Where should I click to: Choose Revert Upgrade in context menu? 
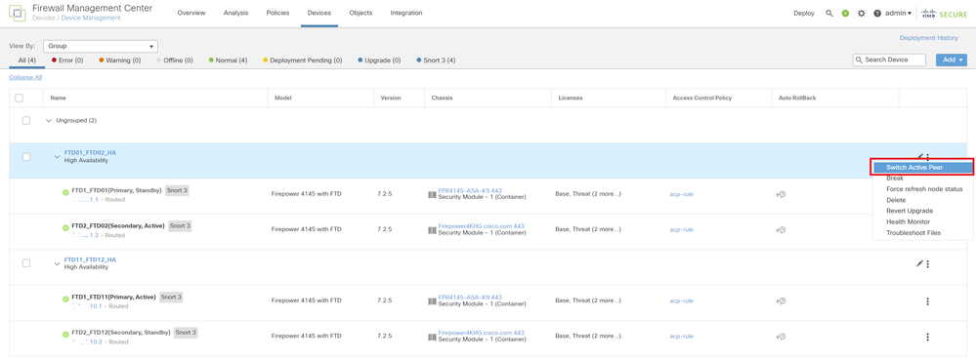click(910, 211)
